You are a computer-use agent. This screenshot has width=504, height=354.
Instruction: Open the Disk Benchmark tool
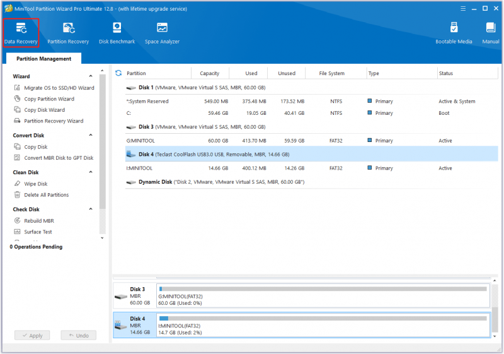click(x=117, y=33)
